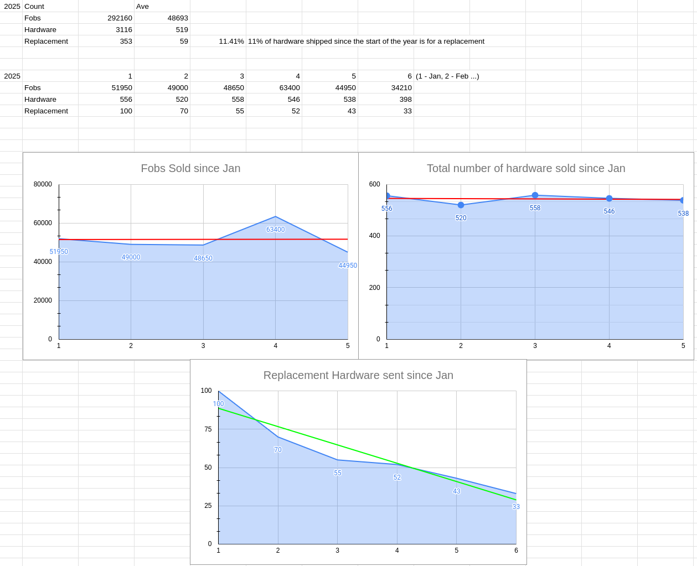Click the data point marker labeled 520
Viewport: 697px width, 566px height.
[x=461, y=205]
